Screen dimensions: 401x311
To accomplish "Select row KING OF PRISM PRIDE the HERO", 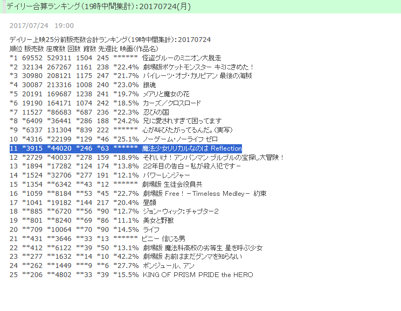I will 131,275.
